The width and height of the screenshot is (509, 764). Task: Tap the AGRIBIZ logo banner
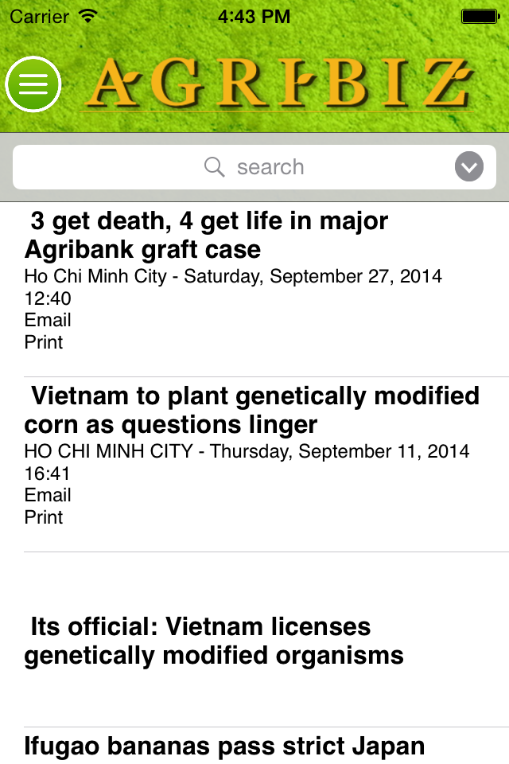click(279, 84)
